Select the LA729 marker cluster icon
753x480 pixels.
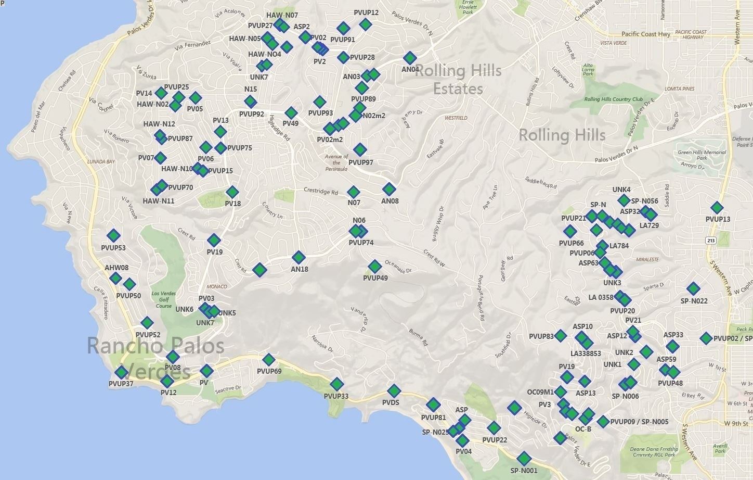click(x=648, y=213)
